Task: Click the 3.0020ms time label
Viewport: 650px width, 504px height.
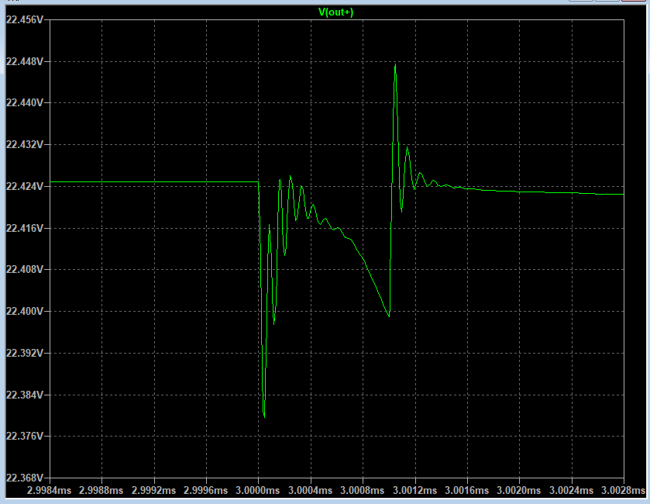Action: [518, 490]
